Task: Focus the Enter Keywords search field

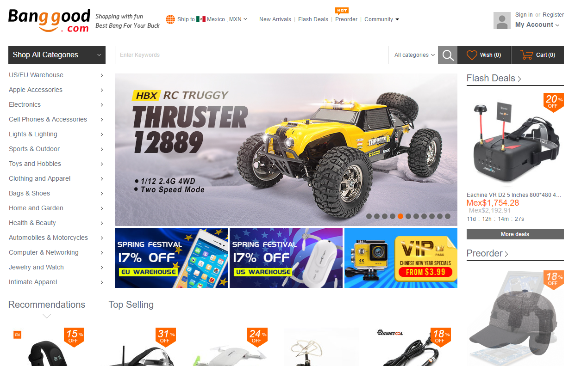Action: [251, 55]
